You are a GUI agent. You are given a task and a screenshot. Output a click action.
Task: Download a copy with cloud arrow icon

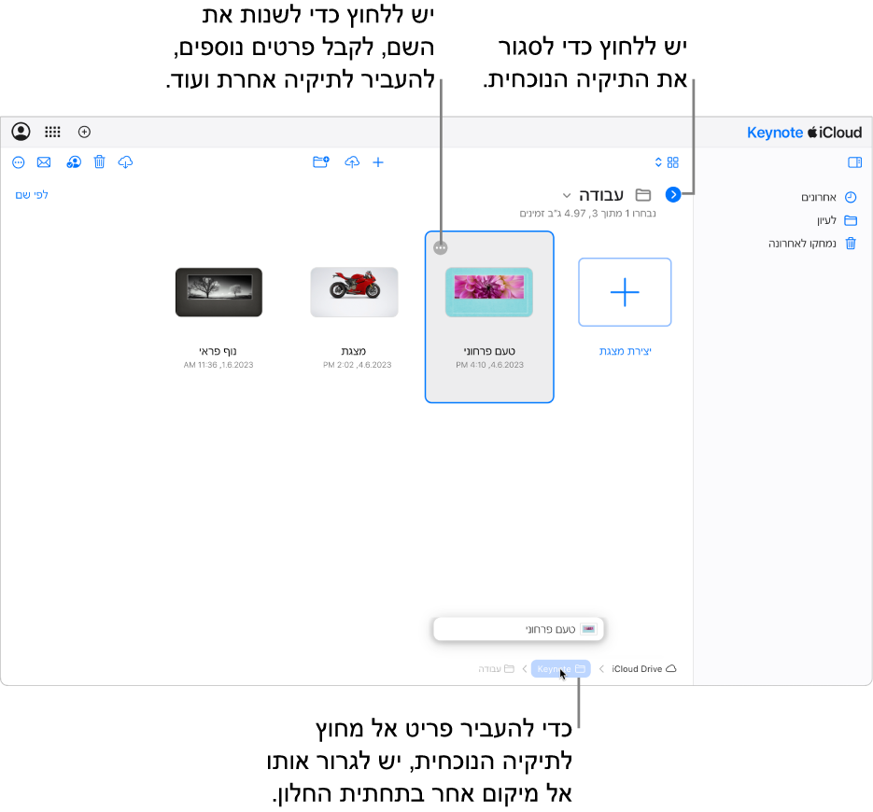(x=125, y=162)
